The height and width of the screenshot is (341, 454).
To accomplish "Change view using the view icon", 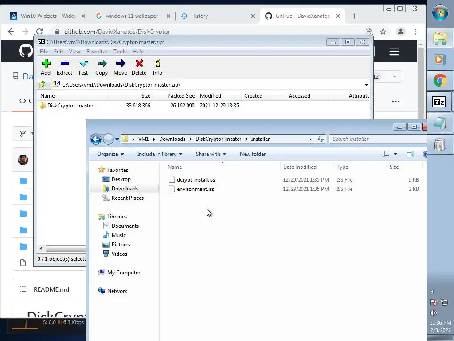I will tap(386, 154).
